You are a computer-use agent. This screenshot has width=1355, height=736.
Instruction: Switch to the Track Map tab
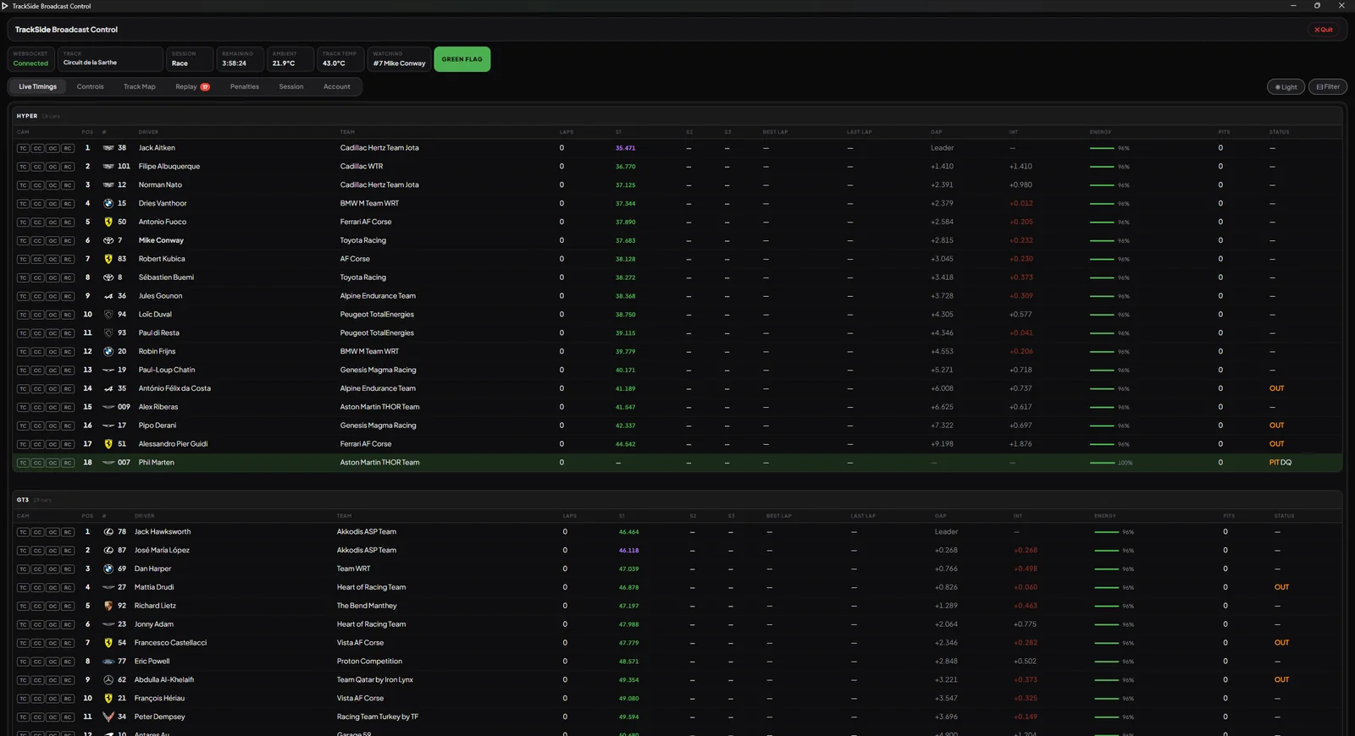pos(140,87)
